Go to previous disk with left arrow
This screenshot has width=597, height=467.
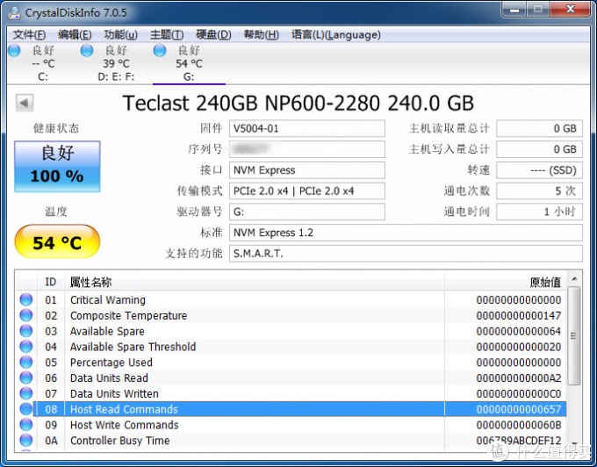(25, 103)
